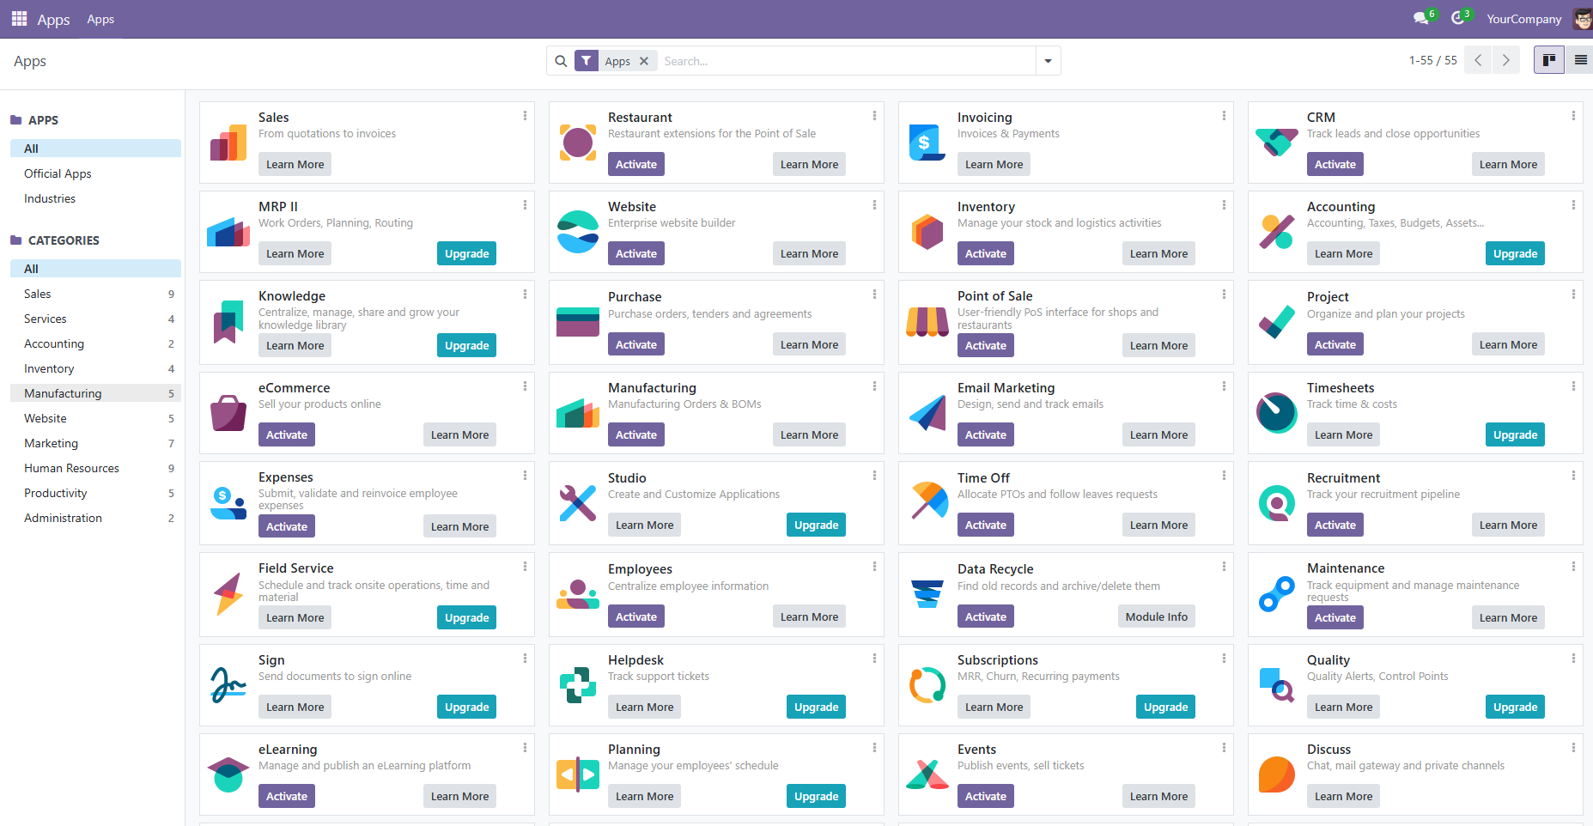The image size is (1593, 826).
Task: Expand the search options dropdown arrow
Action: pyautogui.click(x=1048, y=61)
